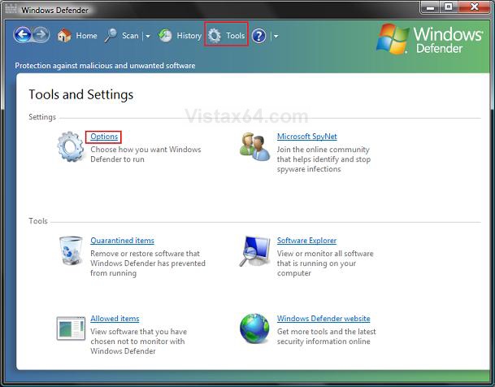Image resolution: width=495 pixels, height=387 pixels.
Task: Maximize the Windows Defender window
Action: point(449,7)
